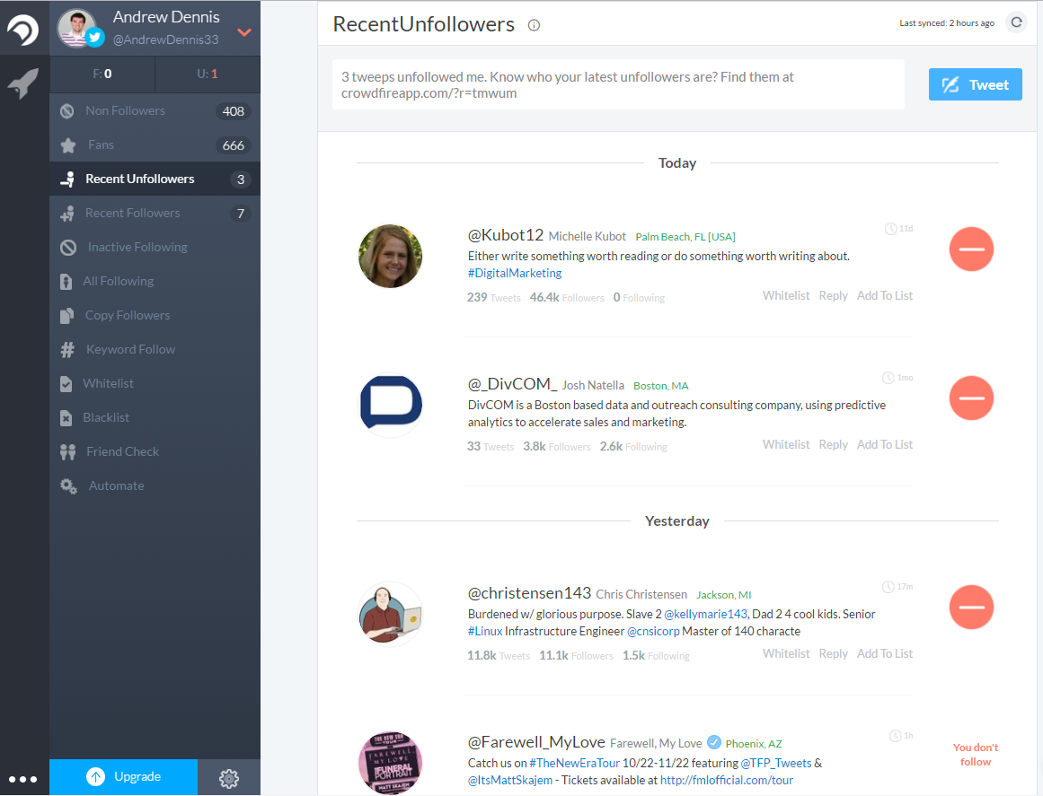
Task: Expand the Andrew Dennis account dropdown
Action: (x=243, y=33)
